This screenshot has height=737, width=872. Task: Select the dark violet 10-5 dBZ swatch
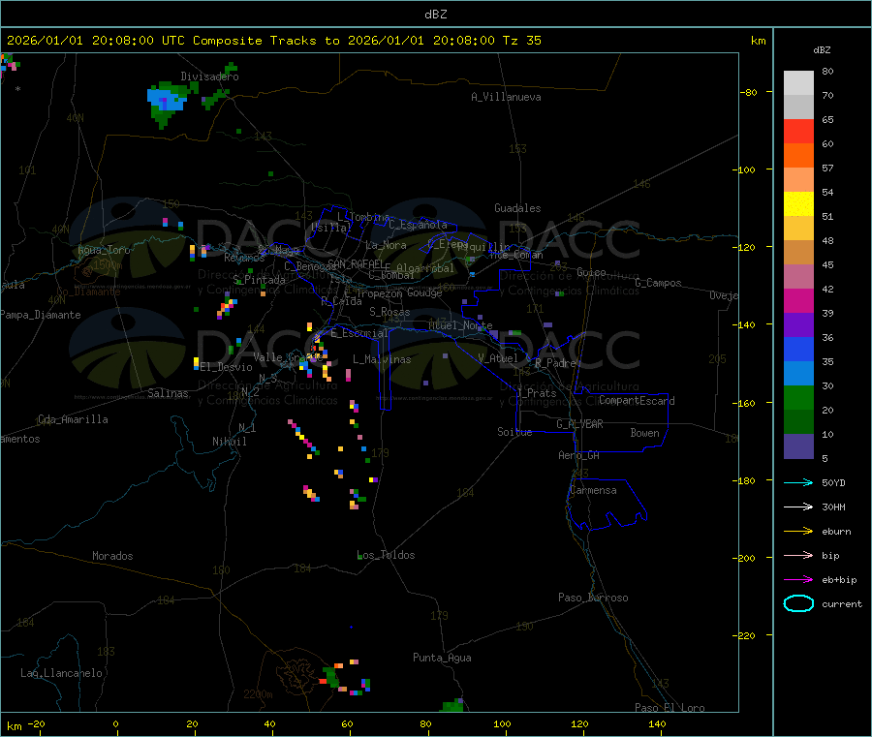(798, 446)
